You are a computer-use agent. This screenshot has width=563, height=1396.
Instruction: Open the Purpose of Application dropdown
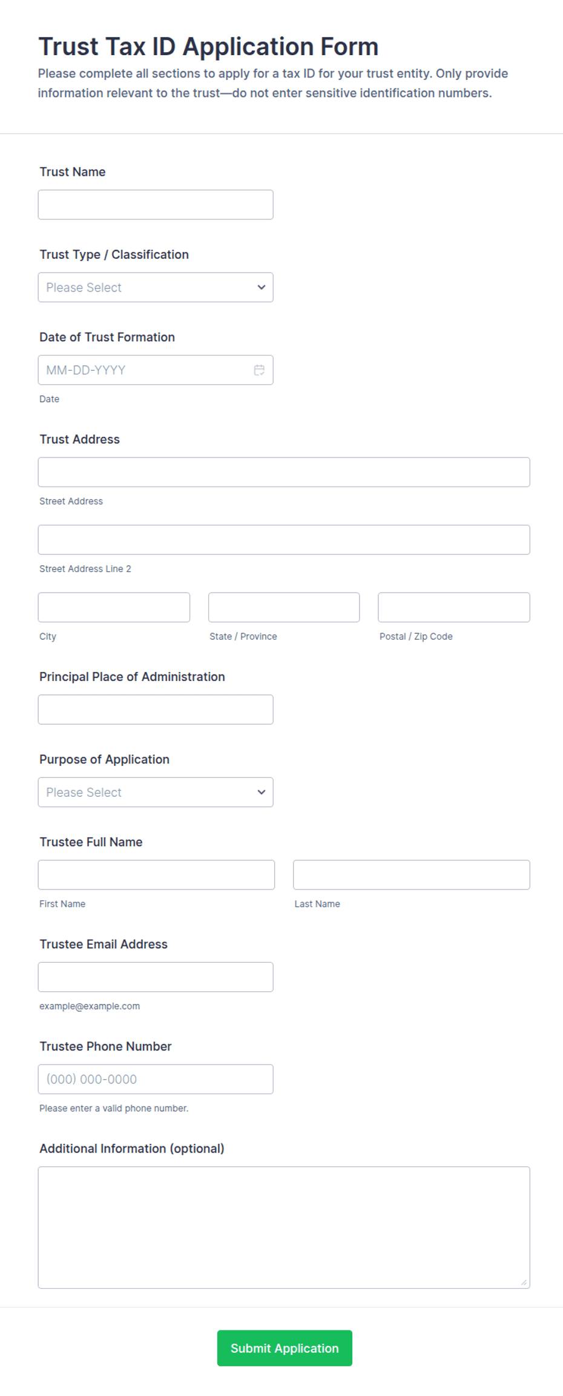[156, 792]
